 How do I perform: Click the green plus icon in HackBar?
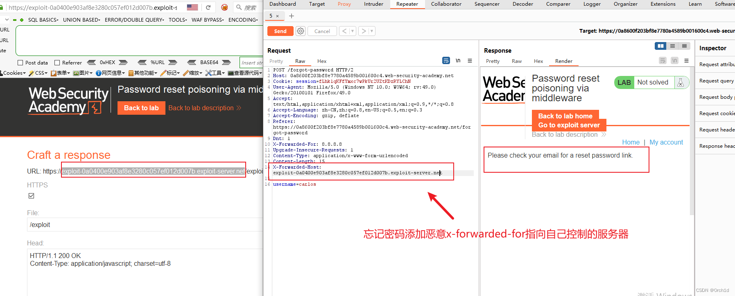pyautogui.click(x=22, y=20)
